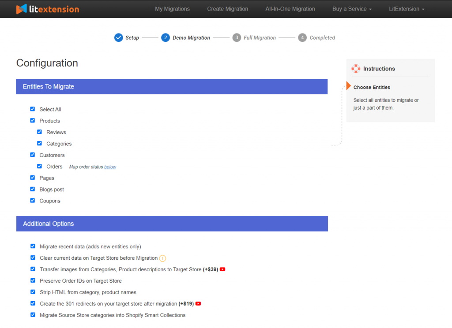Click the Full Migration step circle
Screen dimensions: 452x328
(x=237, y=37)
